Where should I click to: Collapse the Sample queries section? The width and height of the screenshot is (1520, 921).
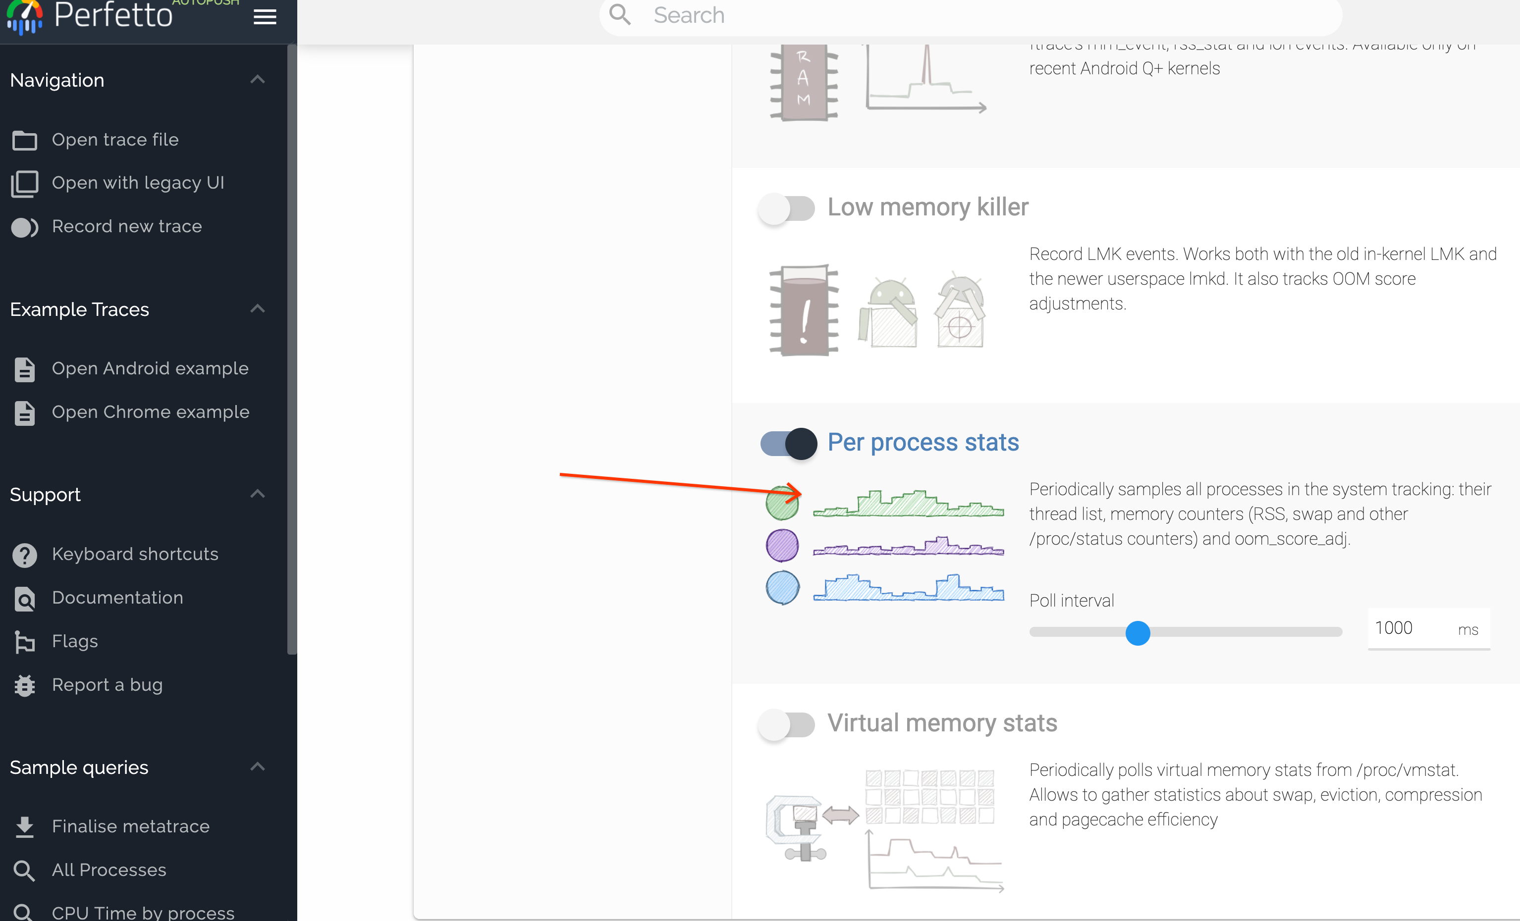point(257,766)
